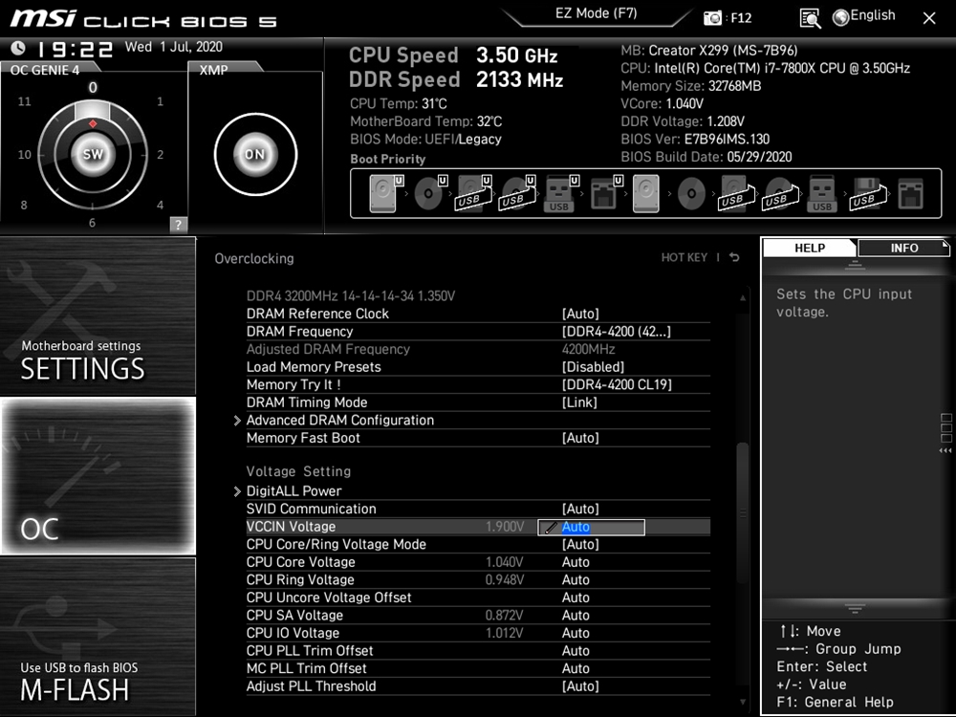Toggle the XMP ON button

pyautogui.click(x=255, y=154)
